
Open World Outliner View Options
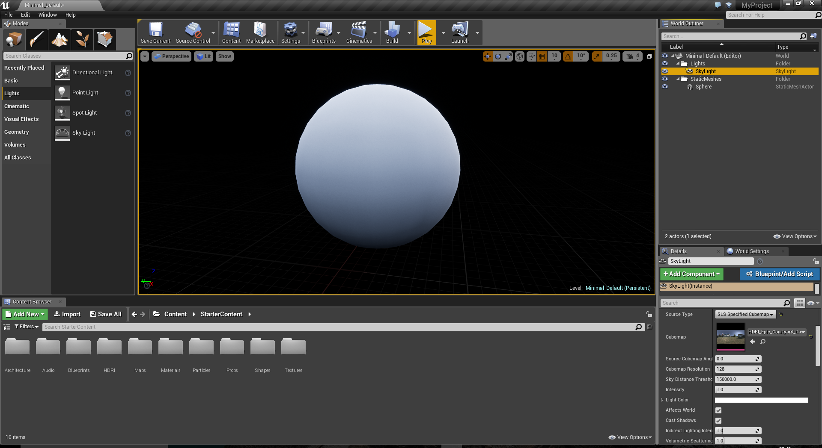click(x=795, y=236)
